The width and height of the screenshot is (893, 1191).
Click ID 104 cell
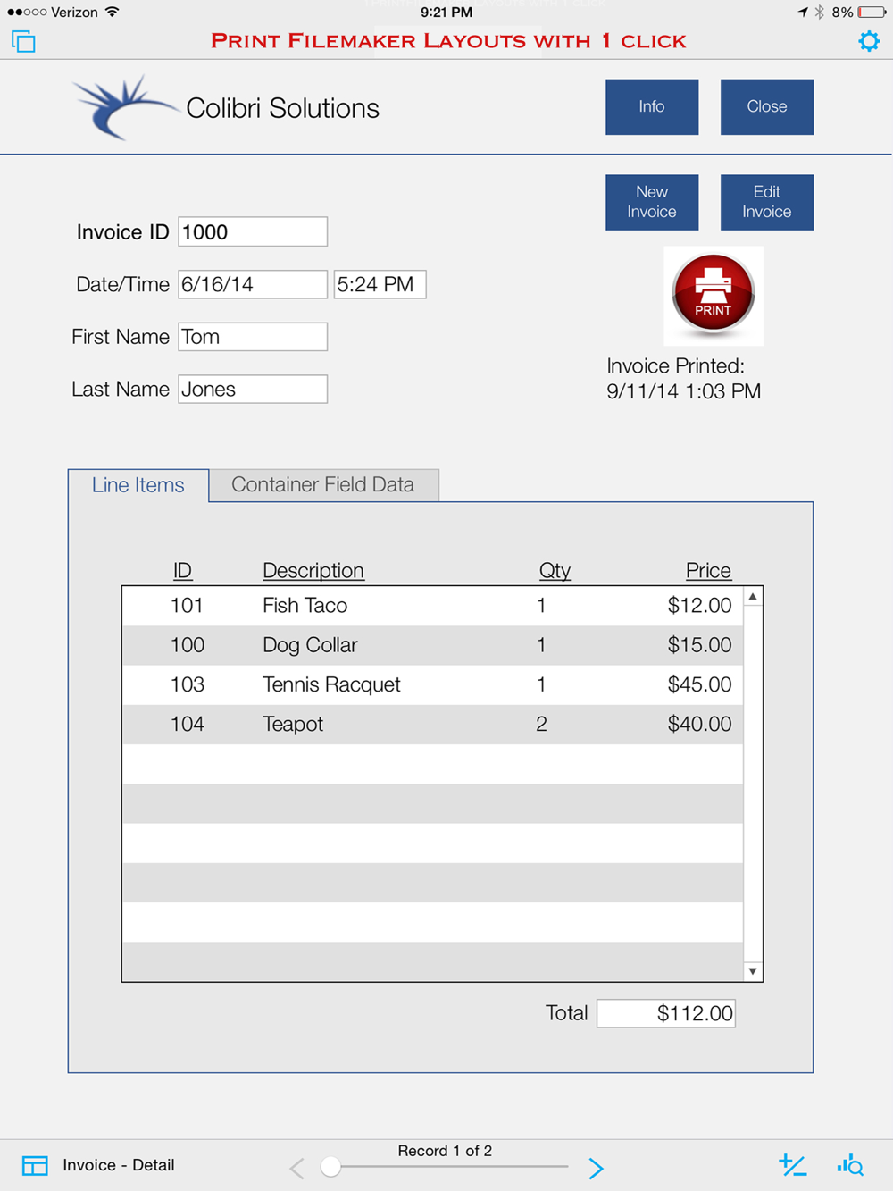187,724
